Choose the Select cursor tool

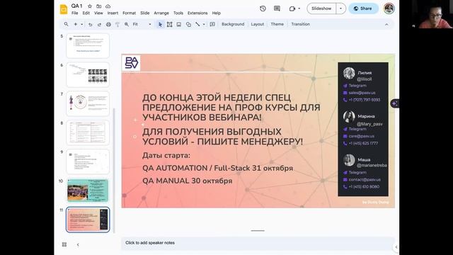[160, 24]
